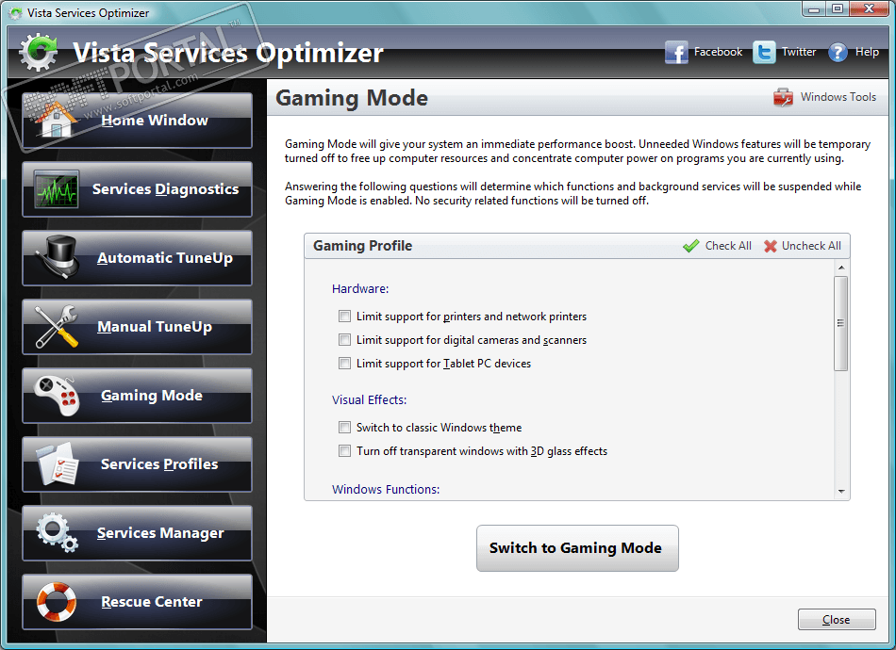
Task: Go to Services Diagnostics
Action: (x=137, y=189)
